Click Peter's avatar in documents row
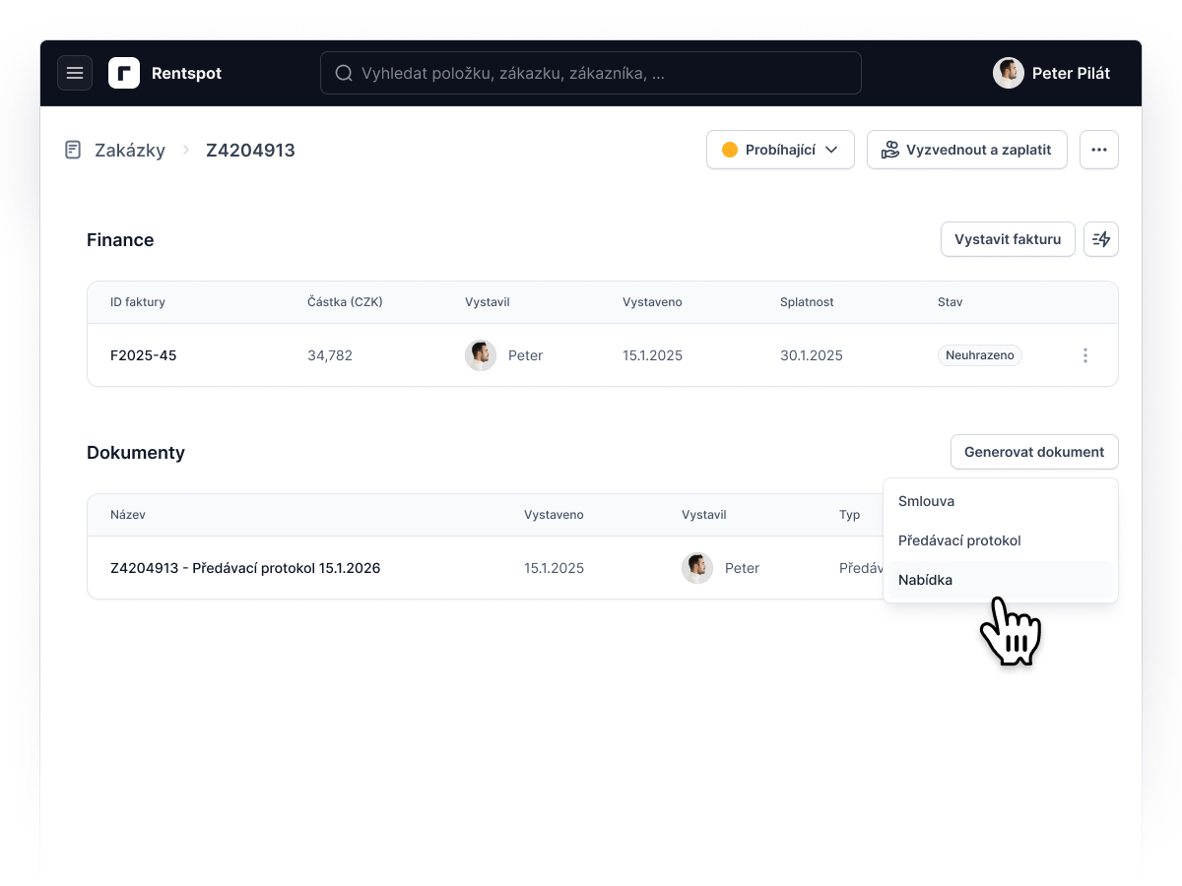 click(x=697, y=568)
